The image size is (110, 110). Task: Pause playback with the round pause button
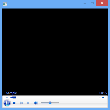click(7, 103)
